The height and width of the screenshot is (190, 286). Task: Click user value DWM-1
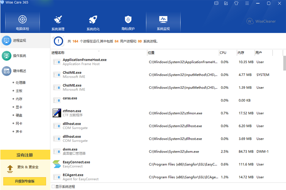[x=262, y=152]
